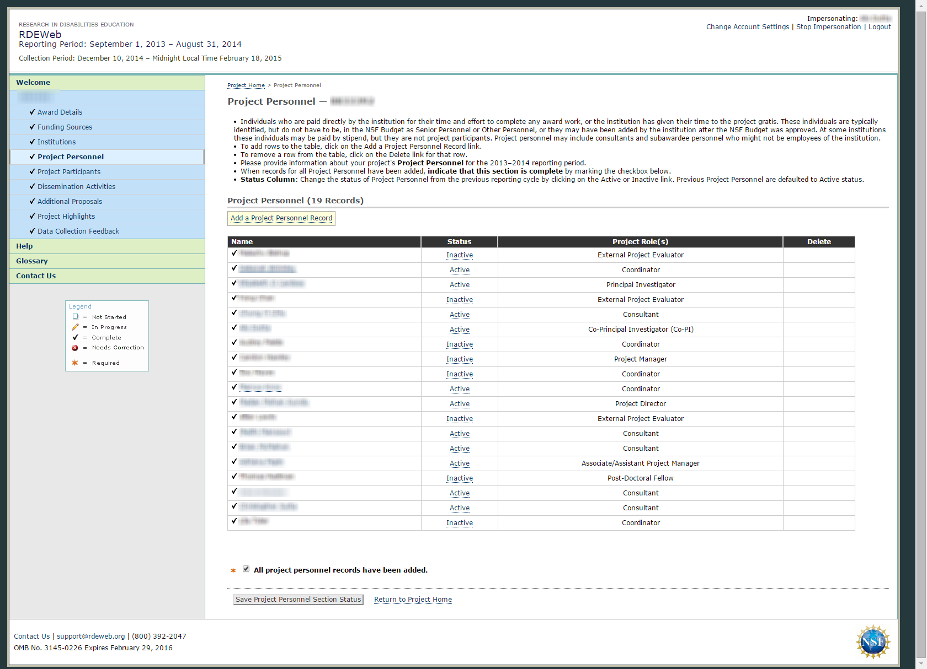Image resolution: width=927 pixels, height=669 pixels.
Task: Click the checkmark icon beside Award Details
Action: 32,112
